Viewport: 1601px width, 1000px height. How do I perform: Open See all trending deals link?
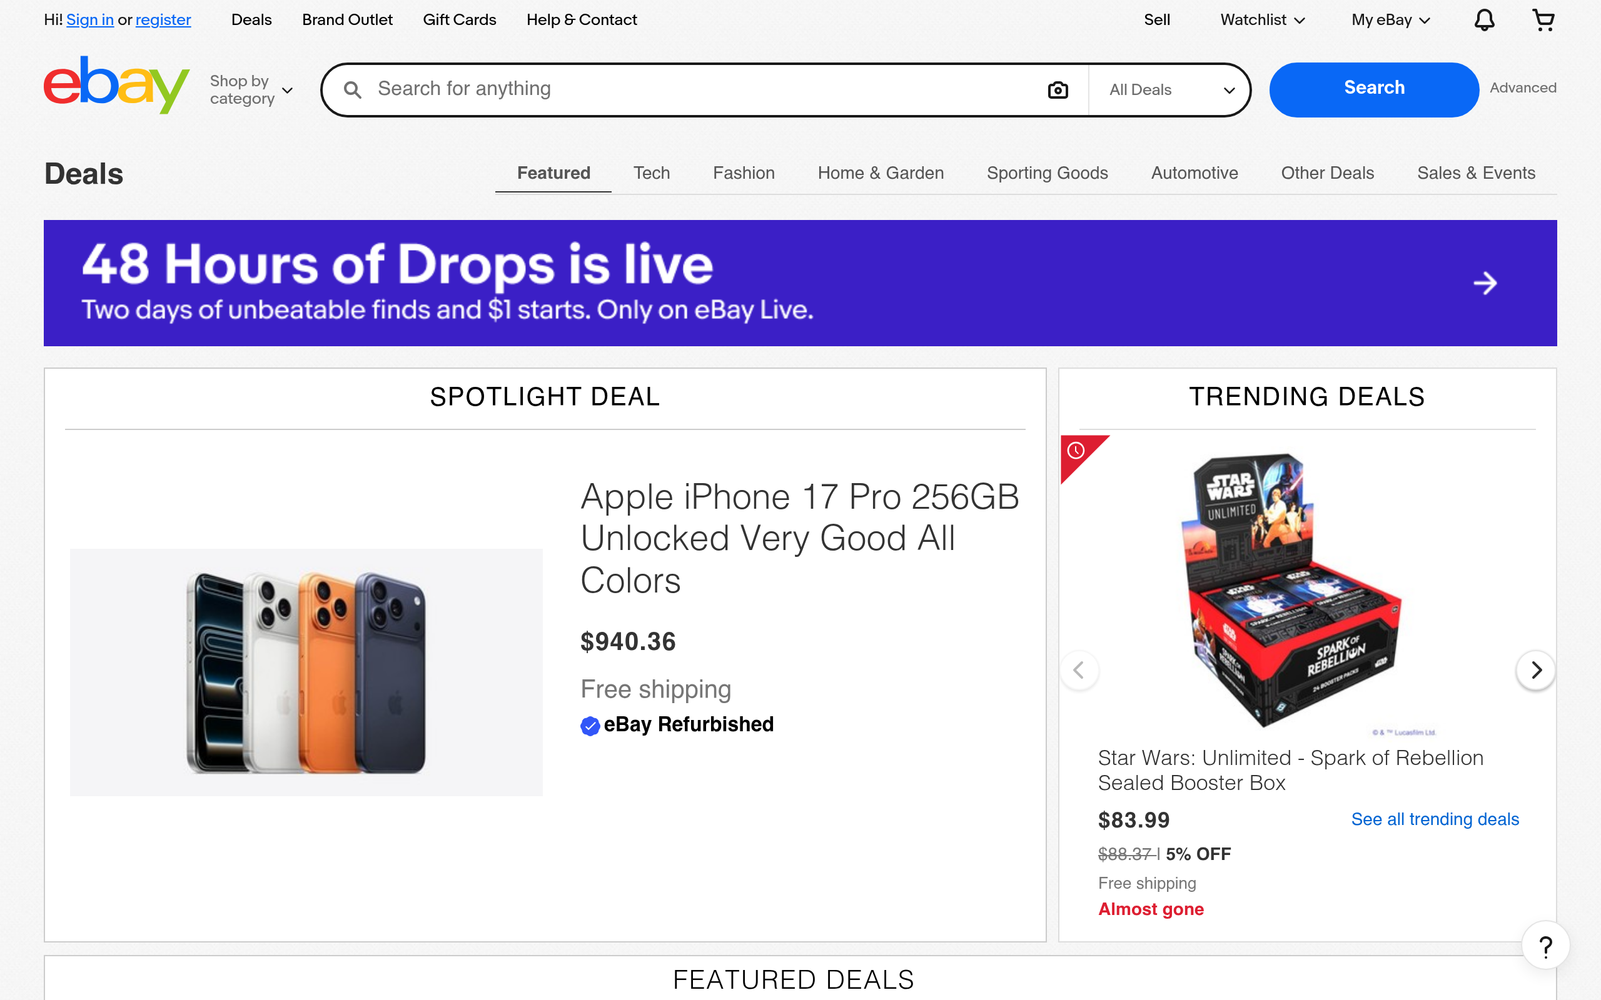pyautogui.click(x=1434, y=819)
